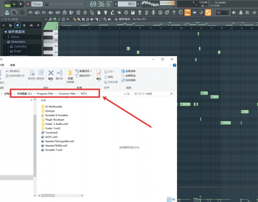
Task: Toggle the 3-2-1 recording countdown
Action: [x=44, y=12]
